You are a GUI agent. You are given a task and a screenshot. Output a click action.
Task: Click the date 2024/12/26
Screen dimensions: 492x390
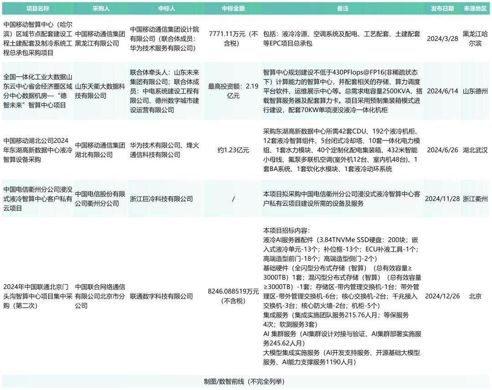click(x=442, y=296)
